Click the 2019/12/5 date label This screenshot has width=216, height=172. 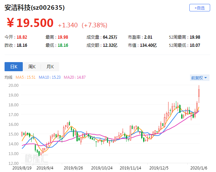click(159, 168)
